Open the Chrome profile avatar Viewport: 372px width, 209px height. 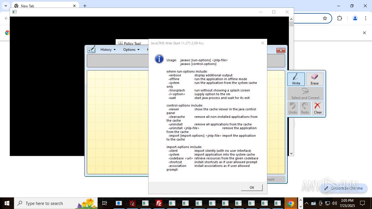click(355, 18)
